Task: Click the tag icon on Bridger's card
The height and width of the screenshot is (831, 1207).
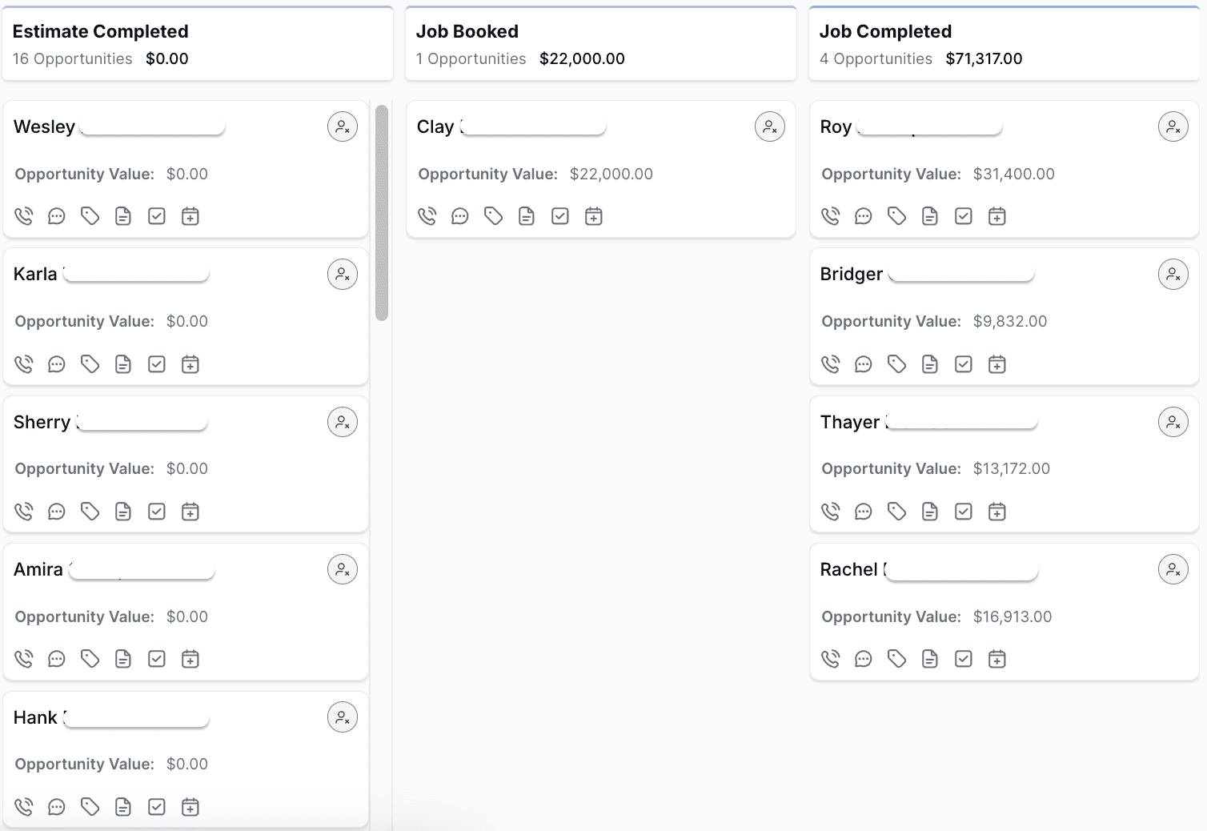Action: (x=896, y=364)
